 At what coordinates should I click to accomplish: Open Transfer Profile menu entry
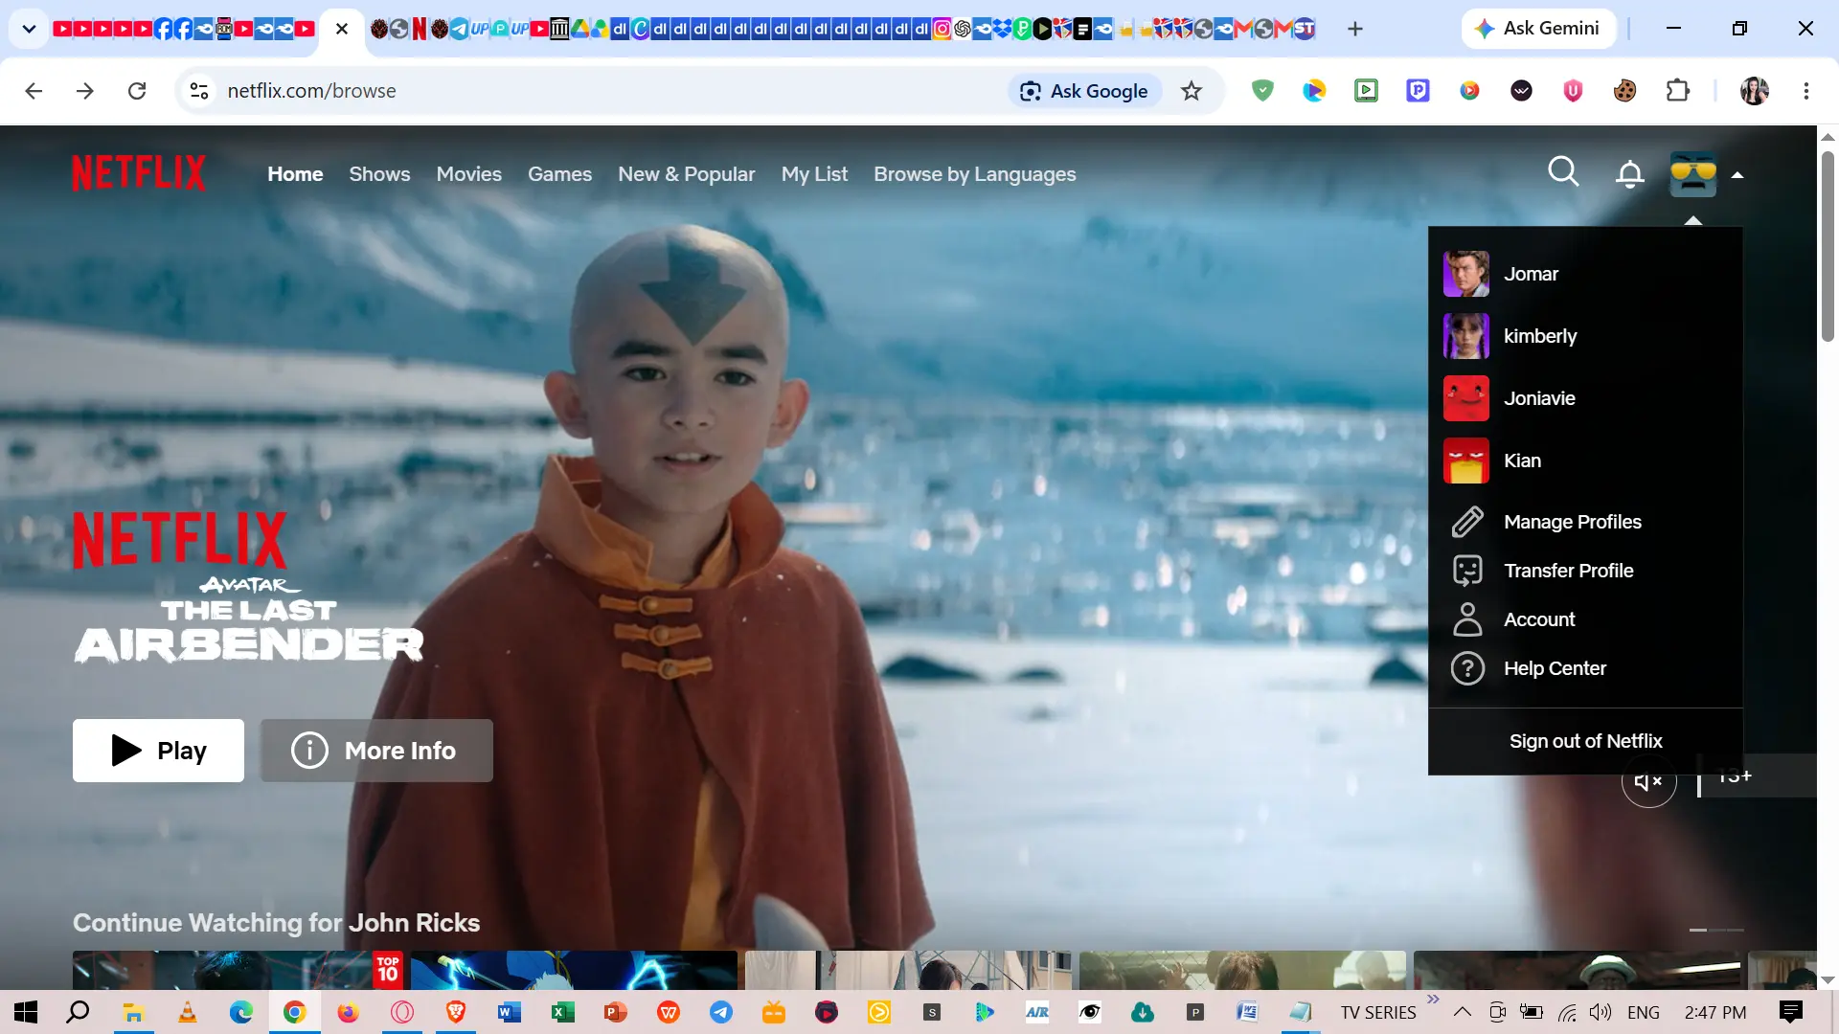coord(1568,571)
